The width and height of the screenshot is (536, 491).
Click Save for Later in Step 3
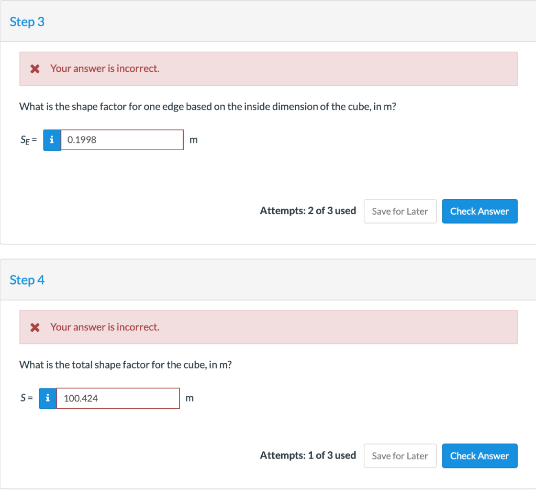coord(400,211)
